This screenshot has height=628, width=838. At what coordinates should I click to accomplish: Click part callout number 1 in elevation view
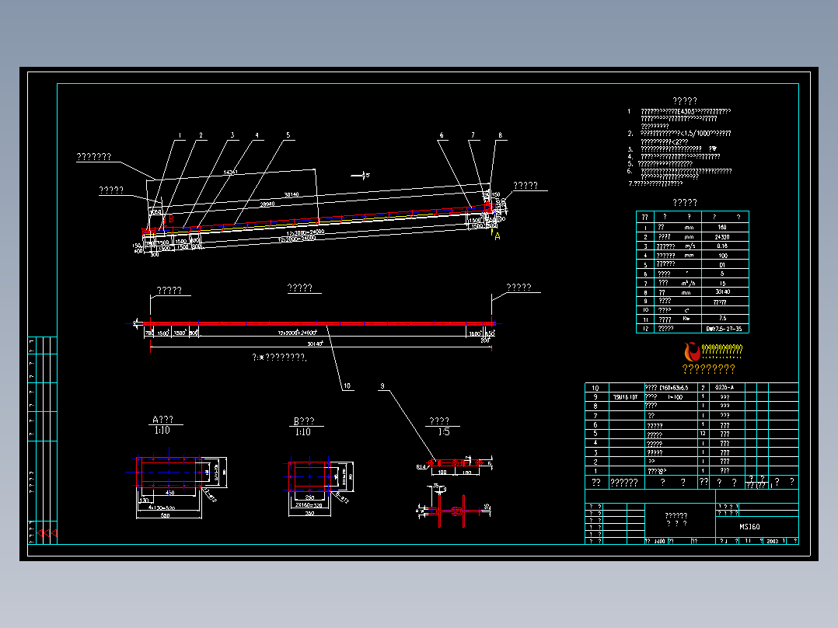180,136
